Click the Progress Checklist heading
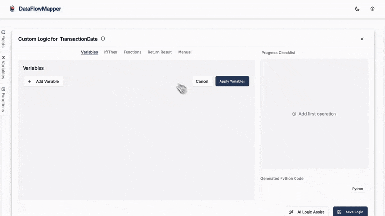The width and height of the screenshot is (385, 216). click(278, 53)
